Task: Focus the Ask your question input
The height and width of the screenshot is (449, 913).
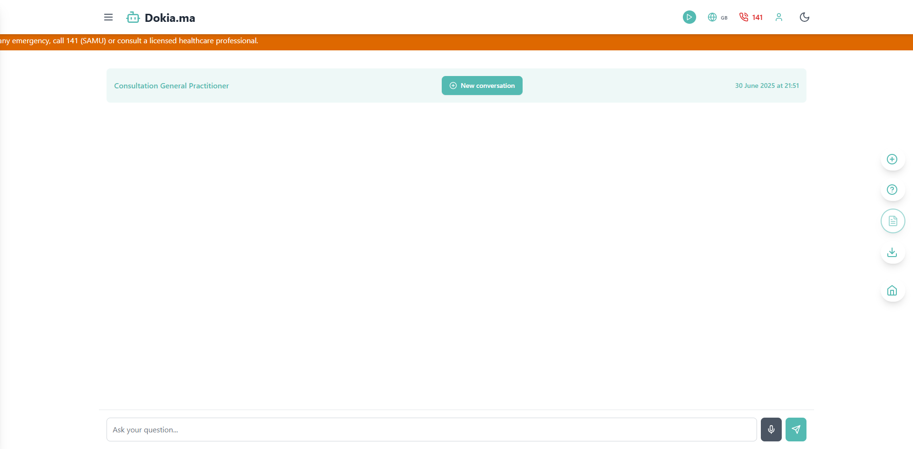Action: coord(431,430)
